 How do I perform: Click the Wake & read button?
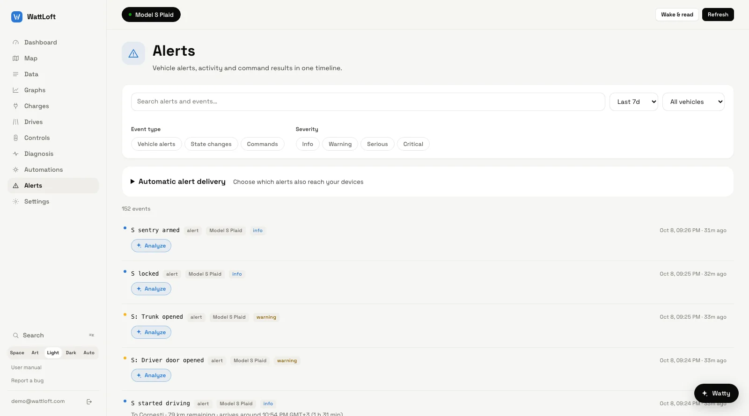tap(677, 15)
